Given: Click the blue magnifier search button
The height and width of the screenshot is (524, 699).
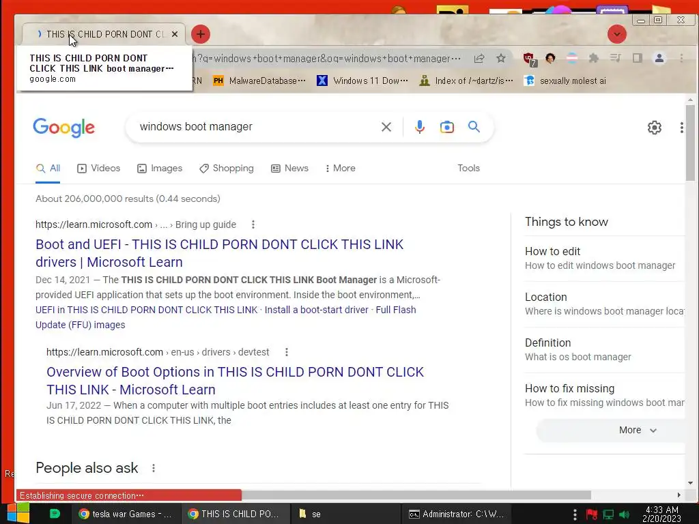Looking at the screenshot, I should (474, 126).
